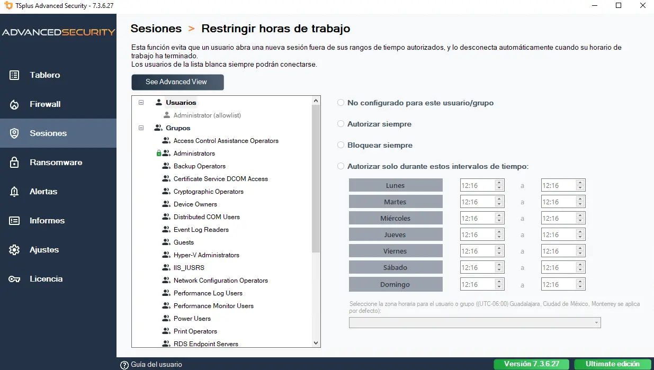Select Hyper-V Administrators in the group list
The width and height of the screenshot is (654, 370).
click(x=207, y=255)
